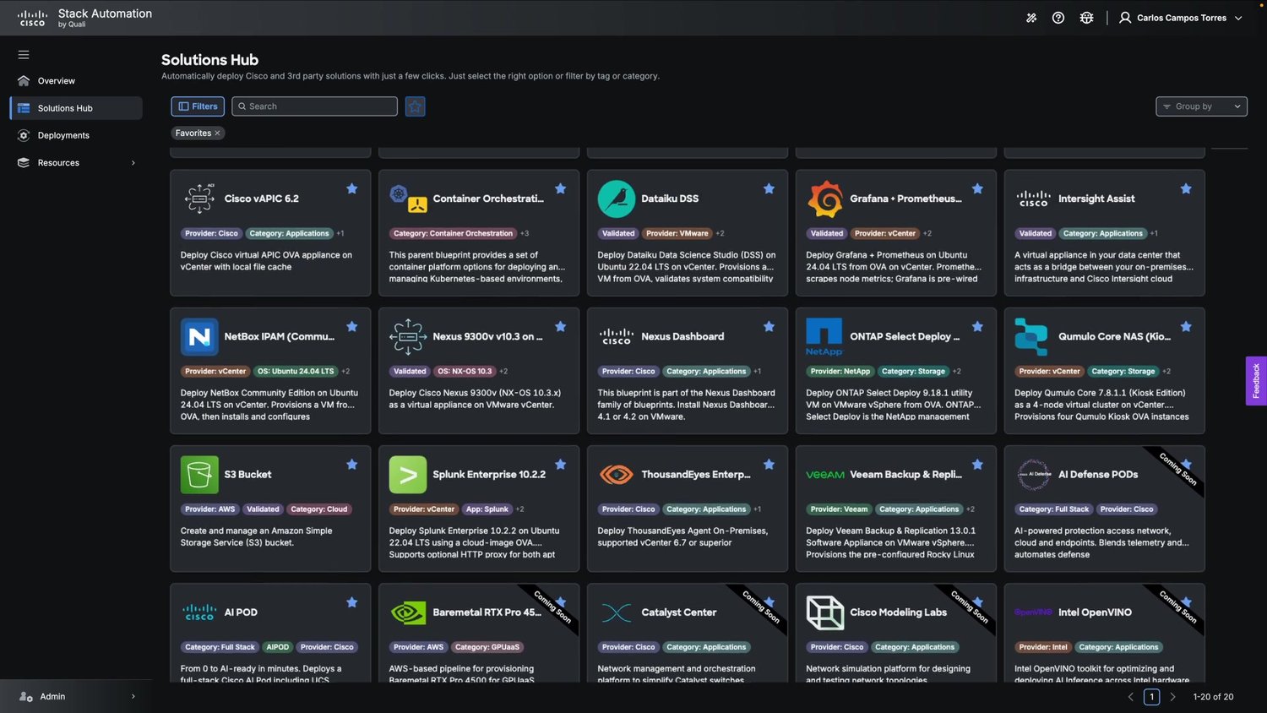This screenshot has width=1267, height=713.
Task: Click the solutions Search field
Action: [314, 106]
